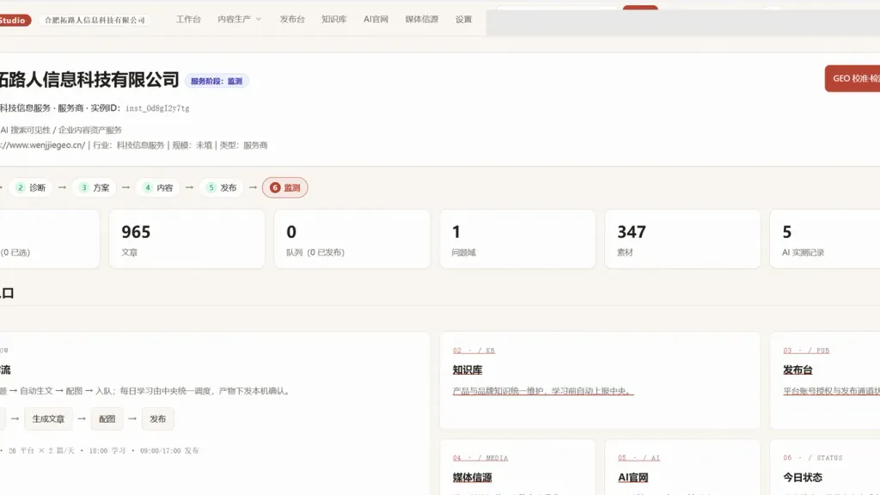The height and width of the screenshot is (495, 880).
Task: Expand the 内容生产 dropdown menu
Action: [240, 19]
